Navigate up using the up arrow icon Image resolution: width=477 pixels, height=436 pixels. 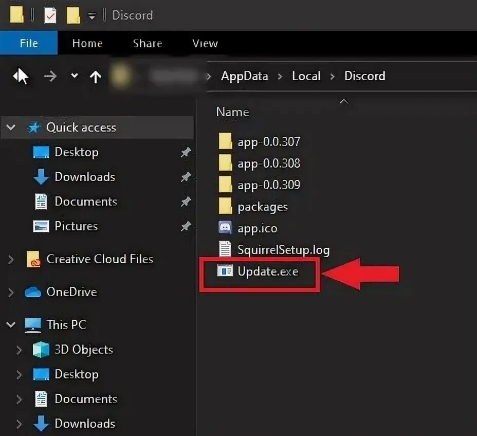click(96, 76)
